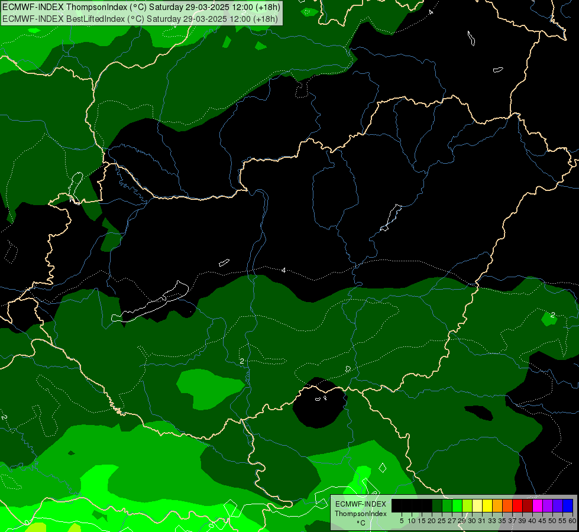Viewport: 579px width, 532px height.
Task: Click the legend value label 45
Action: click(542, 521)
